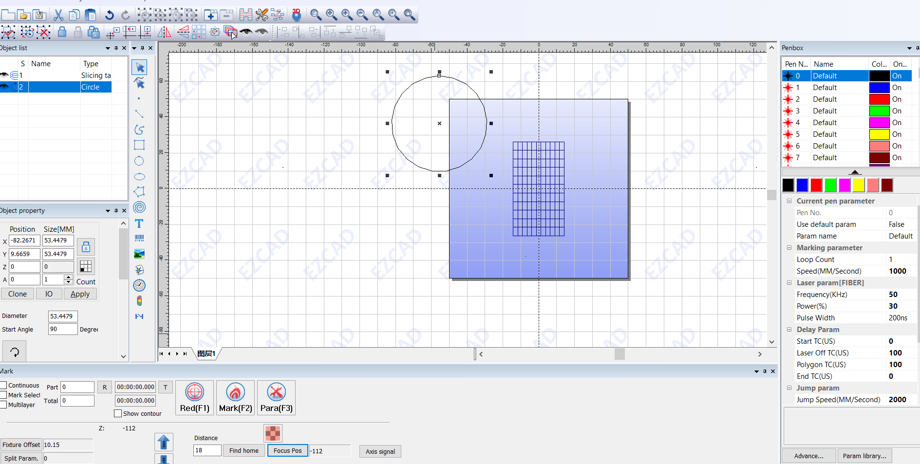Image resolution: width=920 pixels, height=464 pixels.
Task: Open a file with folder icon
Action: tap(23, 15)
